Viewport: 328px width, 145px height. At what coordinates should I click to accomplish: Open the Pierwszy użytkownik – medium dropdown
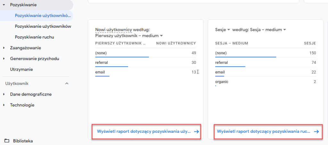tap(161, 35)
